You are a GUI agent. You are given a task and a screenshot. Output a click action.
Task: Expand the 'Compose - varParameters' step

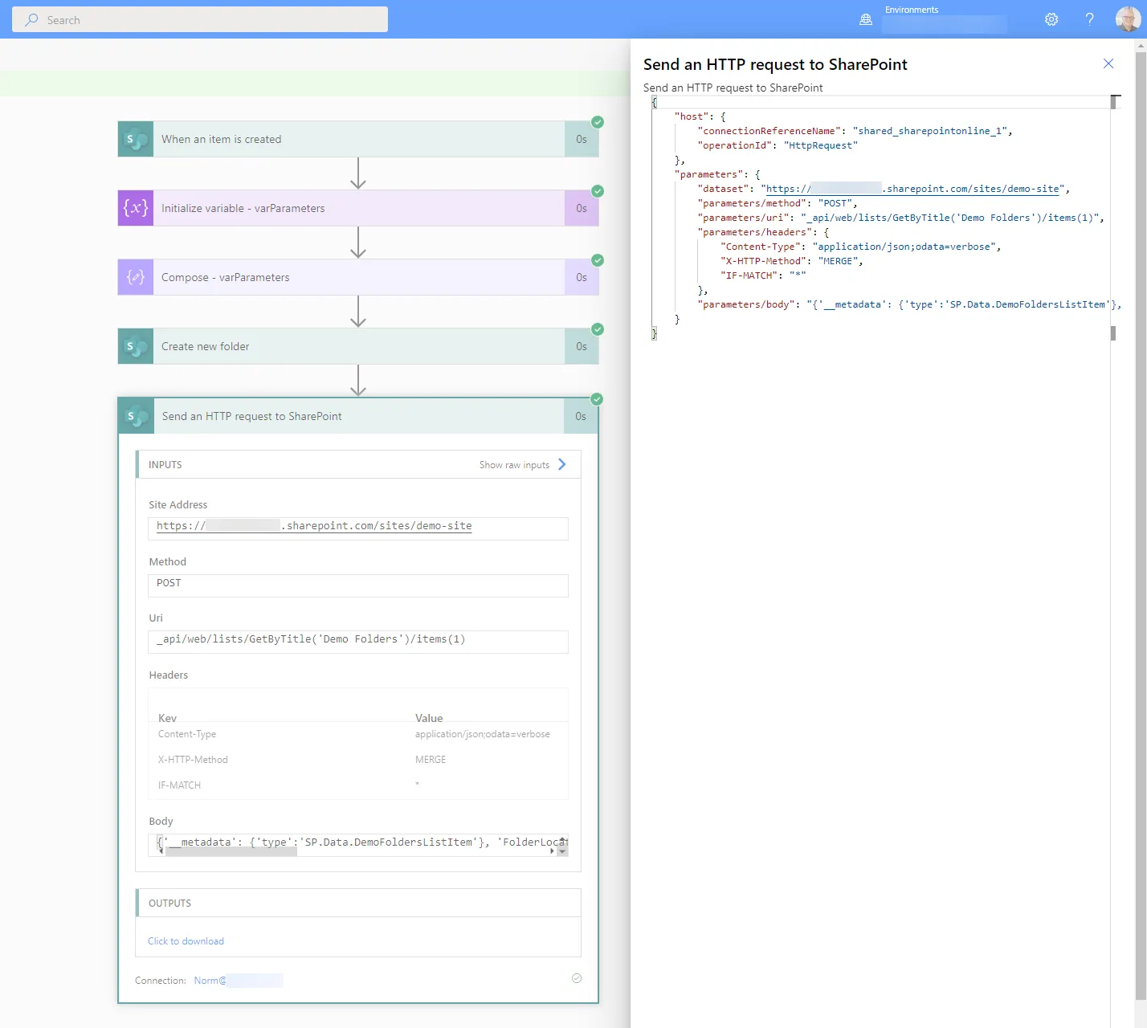point(358,277)
